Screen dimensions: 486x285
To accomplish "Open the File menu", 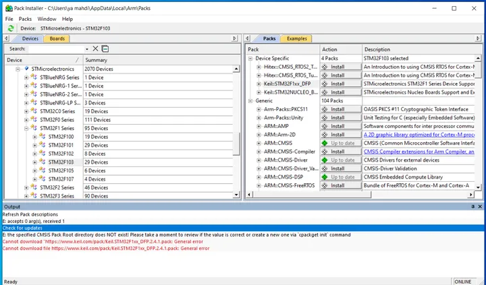I will [9, 19].
